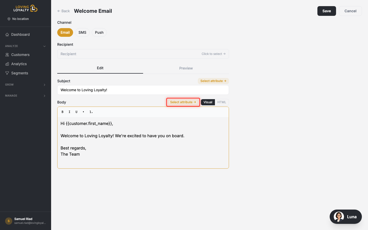The image size is (368, 230).
Task: Open Analytics from sidebar
Action: (26, 64)
